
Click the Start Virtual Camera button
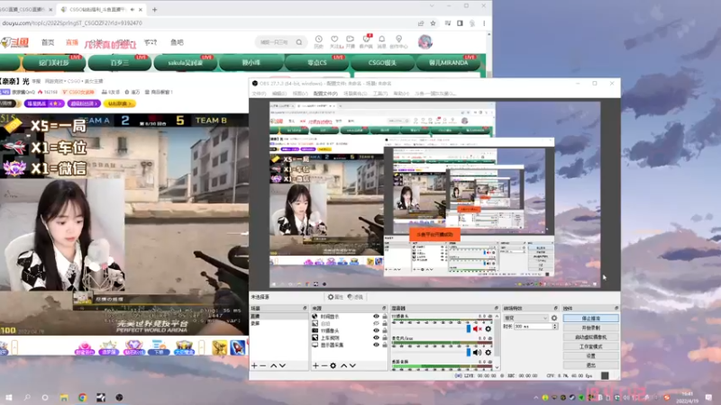591,337
